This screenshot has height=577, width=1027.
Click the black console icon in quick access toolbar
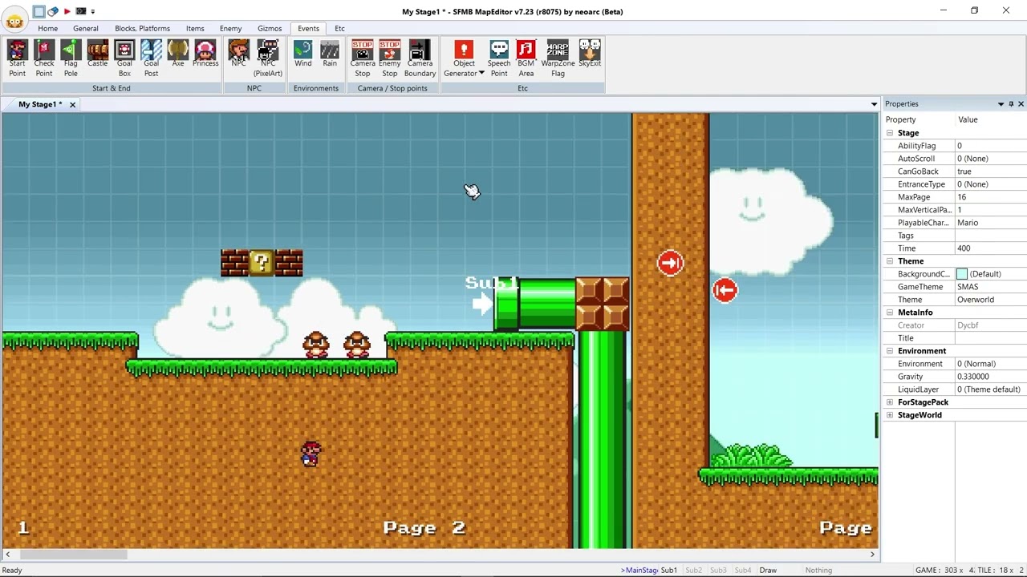(81, 11)
